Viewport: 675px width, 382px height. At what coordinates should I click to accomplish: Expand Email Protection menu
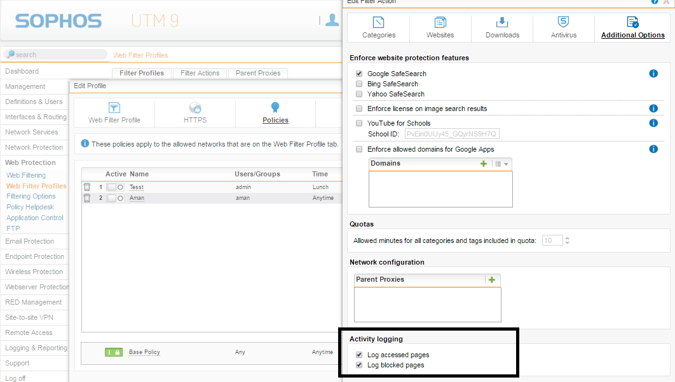pyautogui.click(x=29, y=242)
